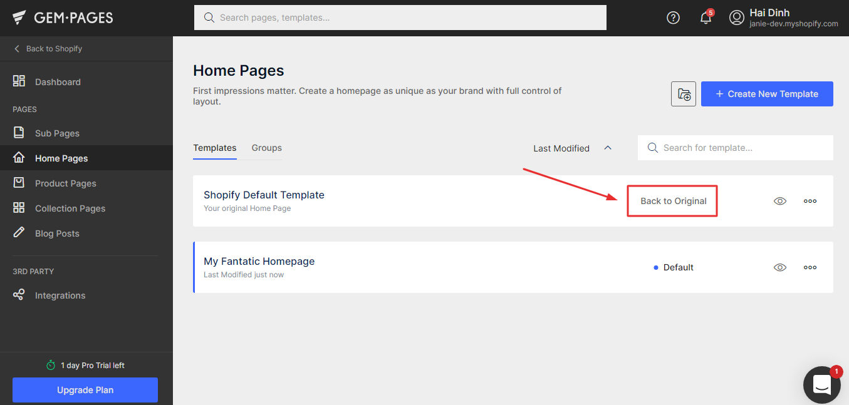This screenshot has height=405, width=849.
Task: Open Shopify Default Template row title
Action: tap(264, 195)
